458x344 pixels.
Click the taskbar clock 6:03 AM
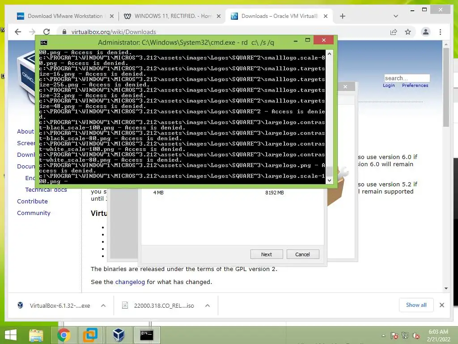coord(438,335)
